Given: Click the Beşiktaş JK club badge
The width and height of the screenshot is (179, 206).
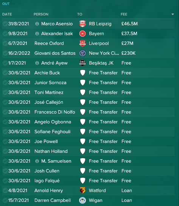Looking at the screenshot, I should click(x=82, y=63).
